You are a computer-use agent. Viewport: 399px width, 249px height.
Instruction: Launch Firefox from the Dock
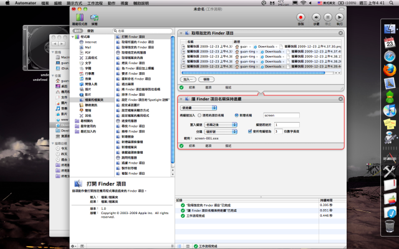(390, 70)
